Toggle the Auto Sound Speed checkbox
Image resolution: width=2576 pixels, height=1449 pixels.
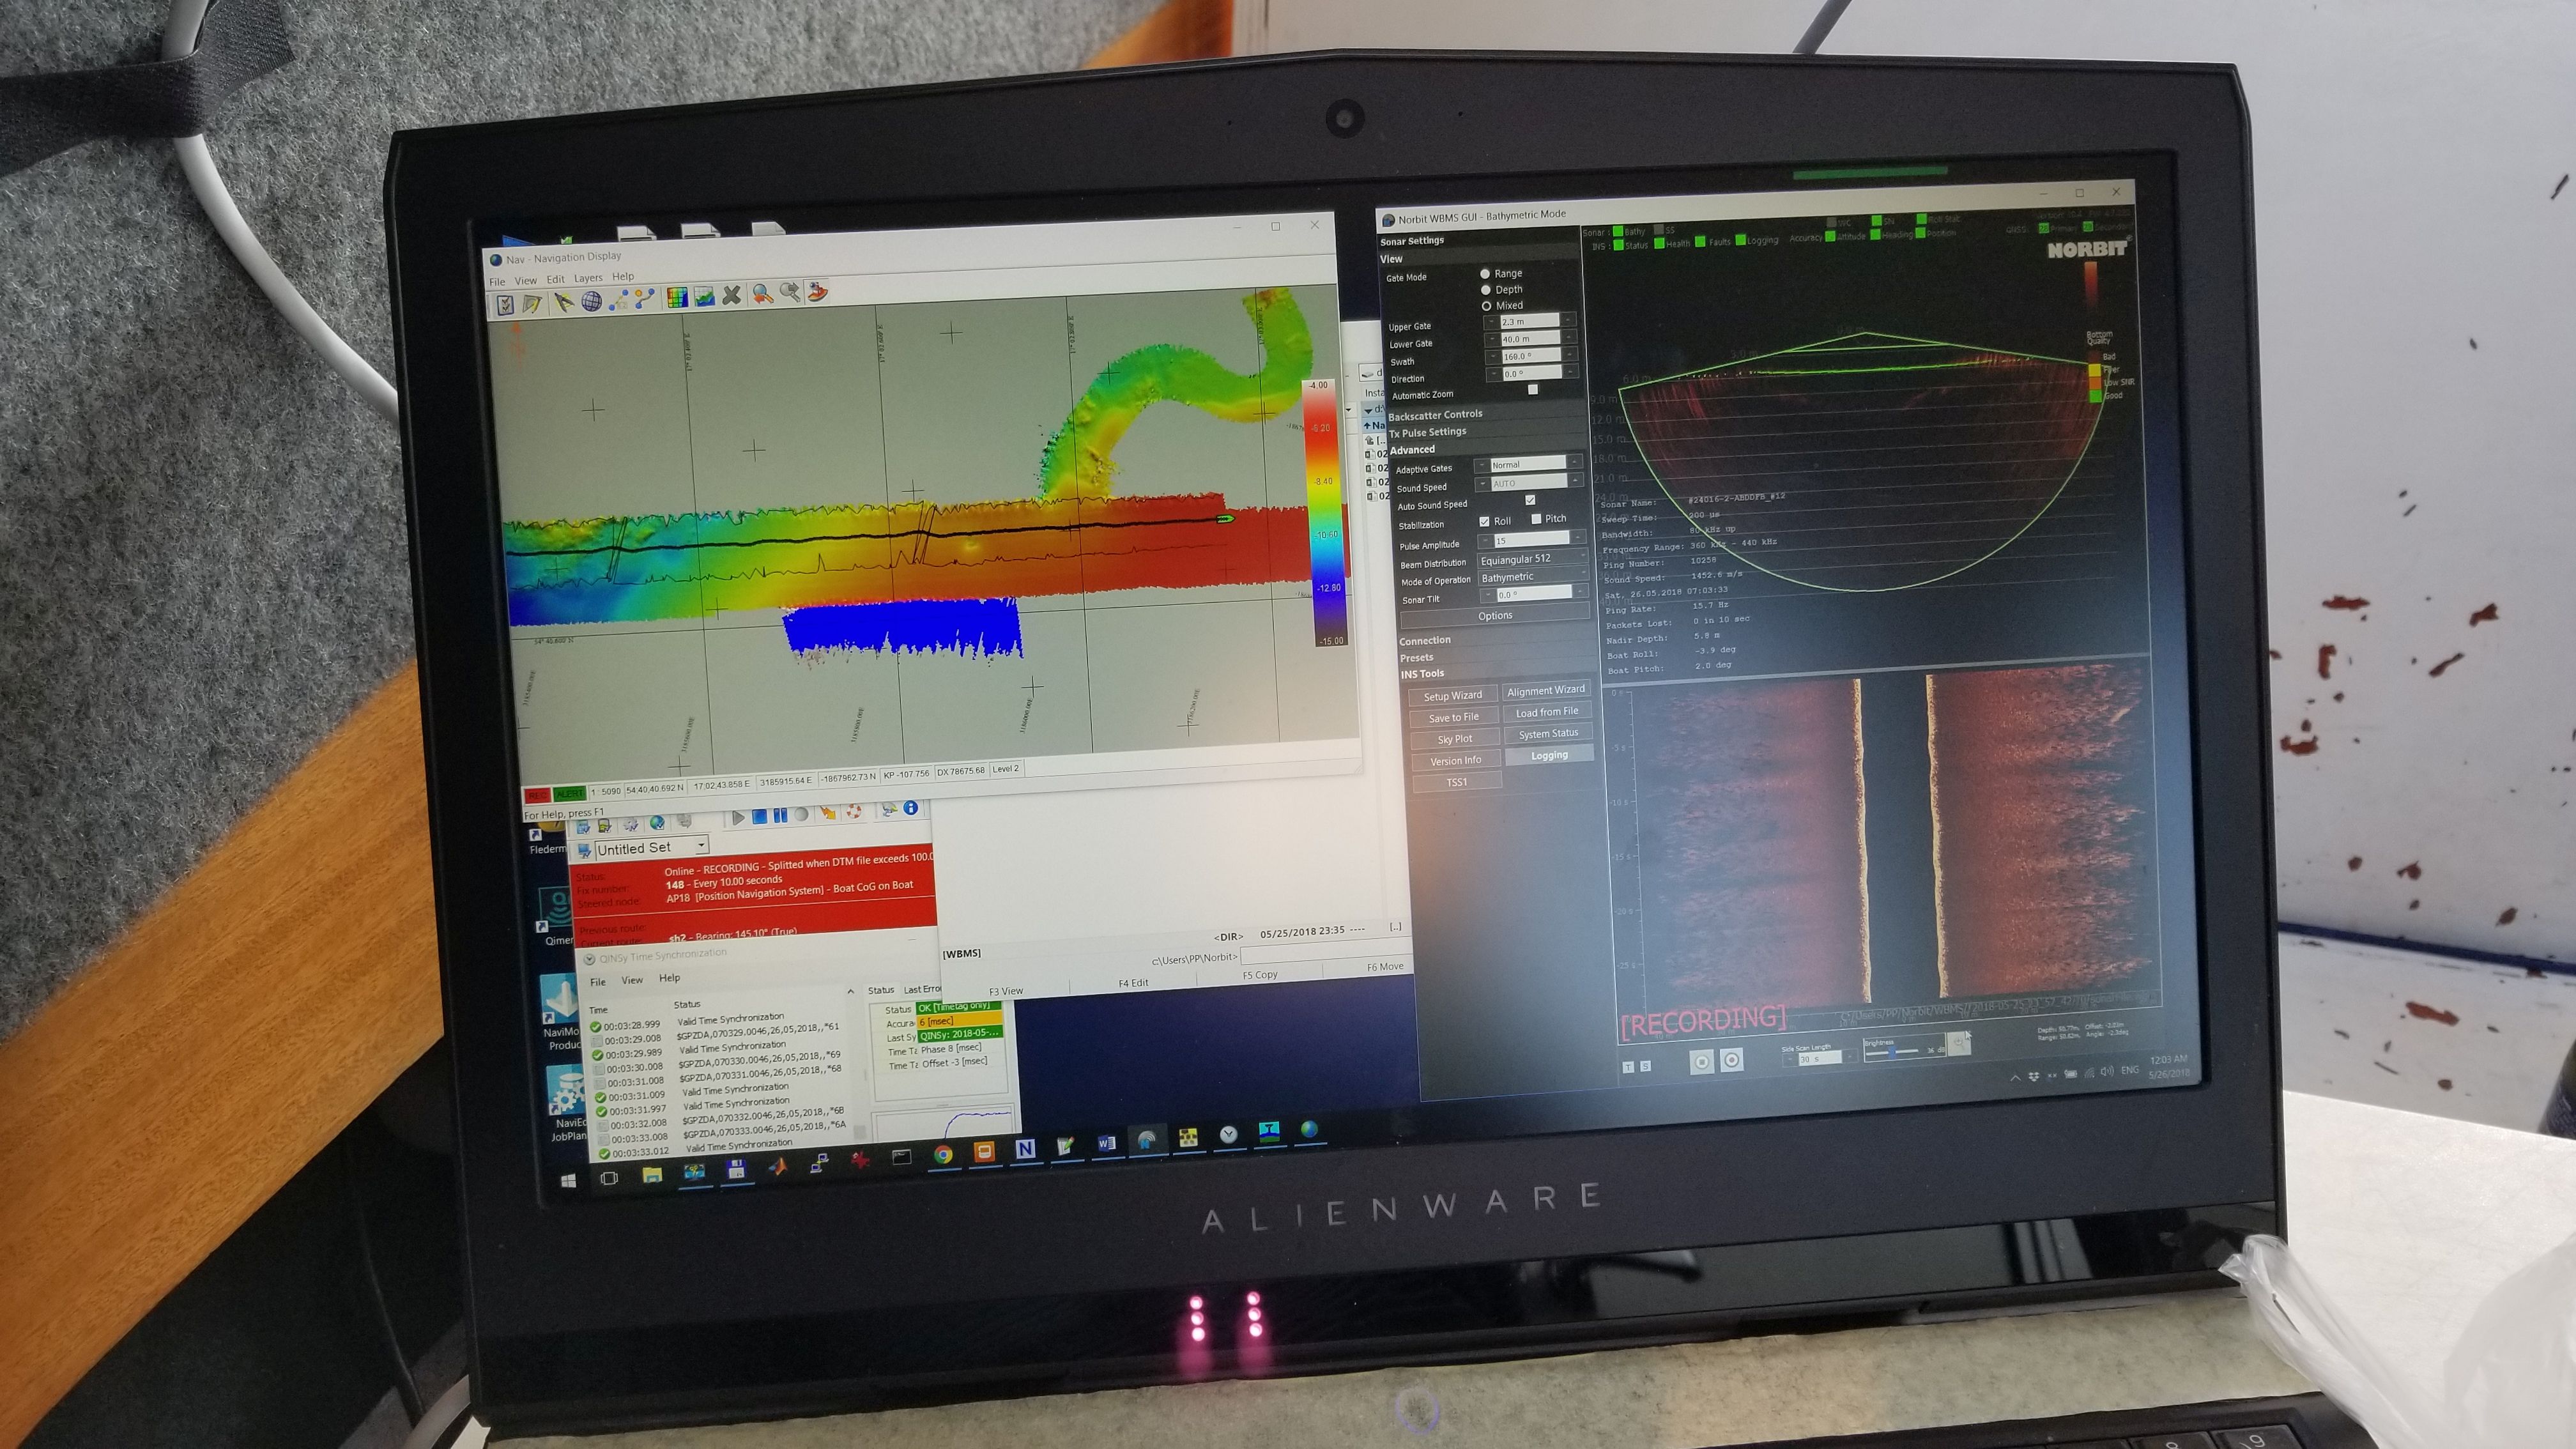pos(1530,500)
